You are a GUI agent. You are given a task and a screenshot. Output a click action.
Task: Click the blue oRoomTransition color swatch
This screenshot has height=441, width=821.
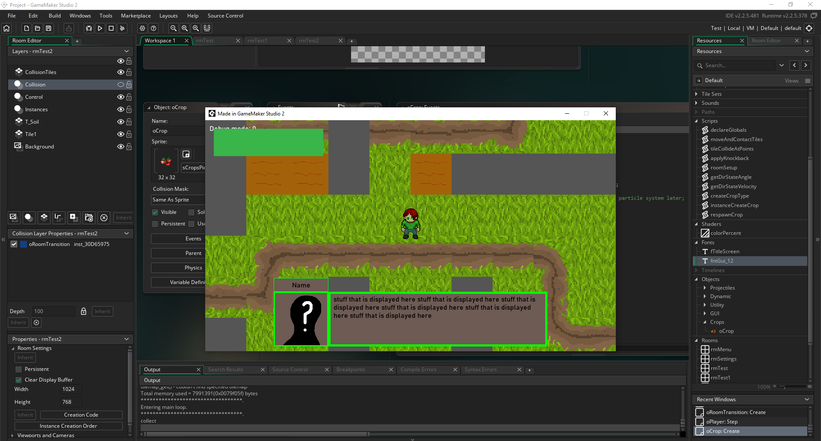(x=24, y=244)
